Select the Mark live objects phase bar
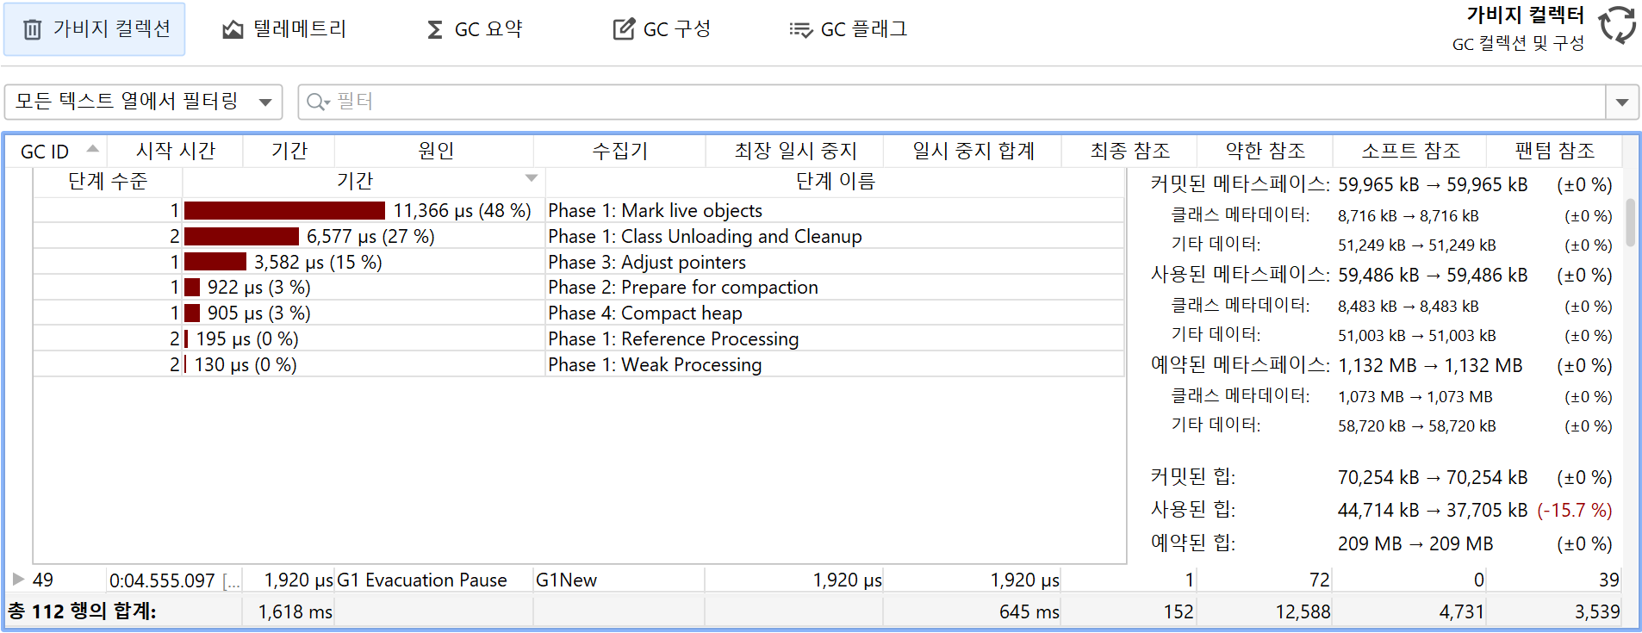Viewport: 1642px width, 633px height. coord(284,211)
